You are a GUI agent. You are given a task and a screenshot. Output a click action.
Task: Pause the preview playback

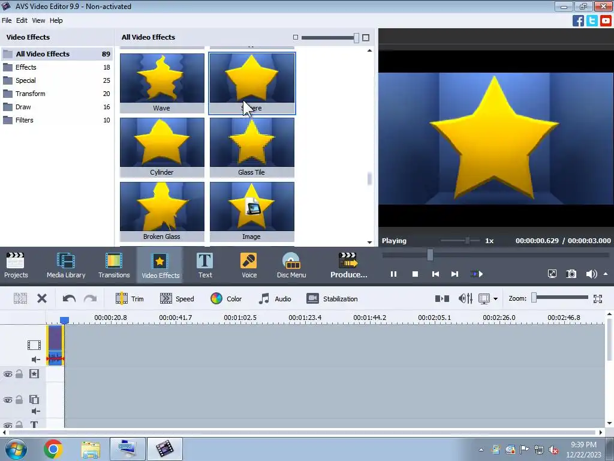click(393, 274)
